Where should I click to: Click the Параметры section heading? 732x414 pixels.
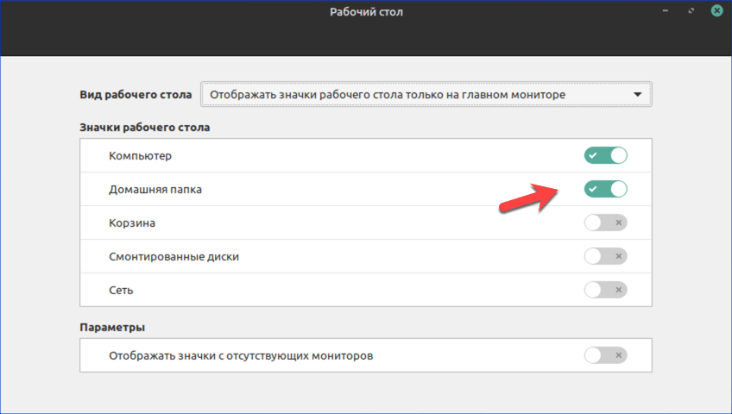[112, 327]
